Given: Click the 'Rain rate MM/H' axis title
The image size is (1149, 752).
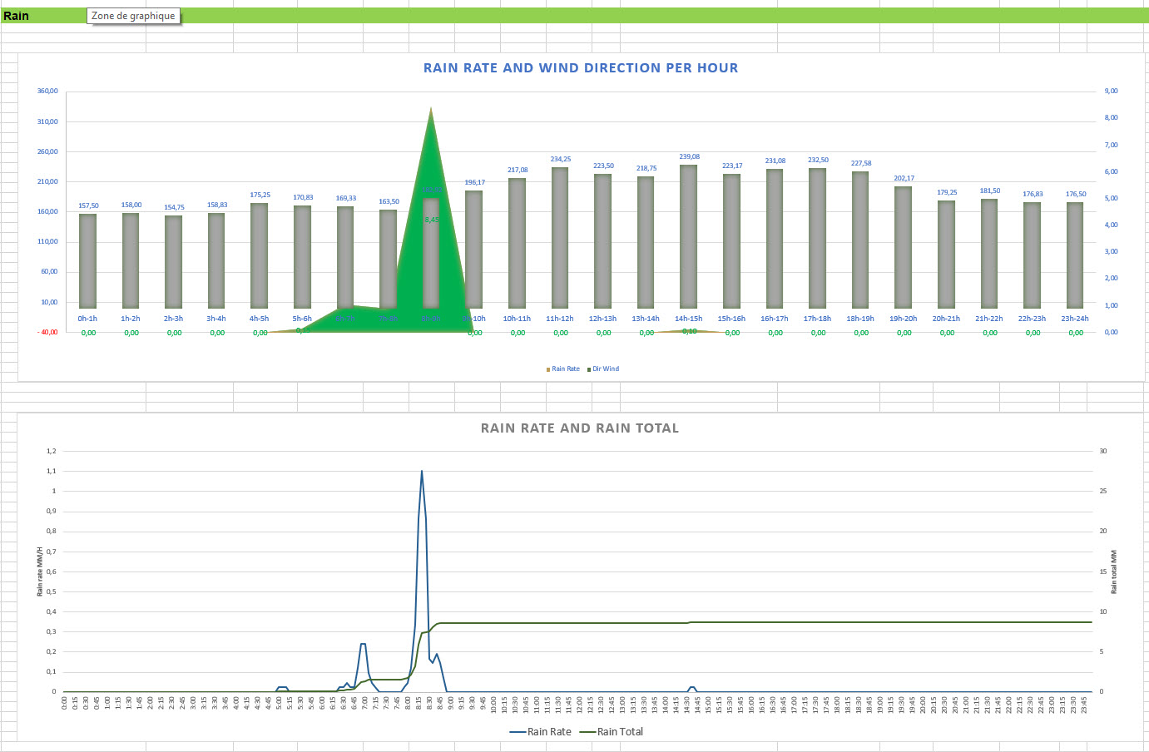Looking at the screenshot, I should click(x=40, y=571).
